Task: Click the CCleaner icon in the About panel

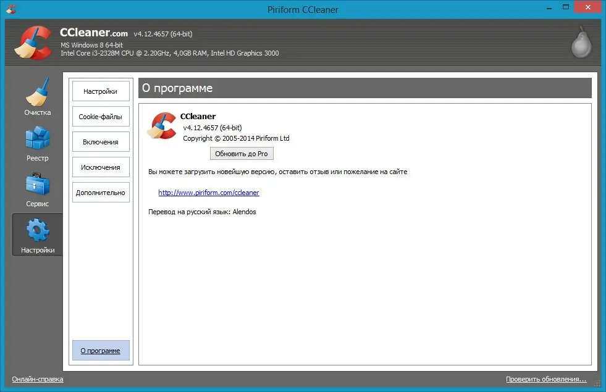Action: [162, 125]
